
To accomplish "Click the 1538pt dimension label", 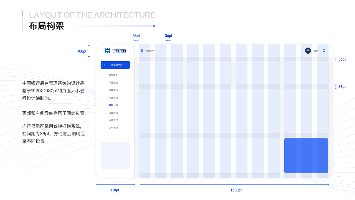I will point(236,190).
